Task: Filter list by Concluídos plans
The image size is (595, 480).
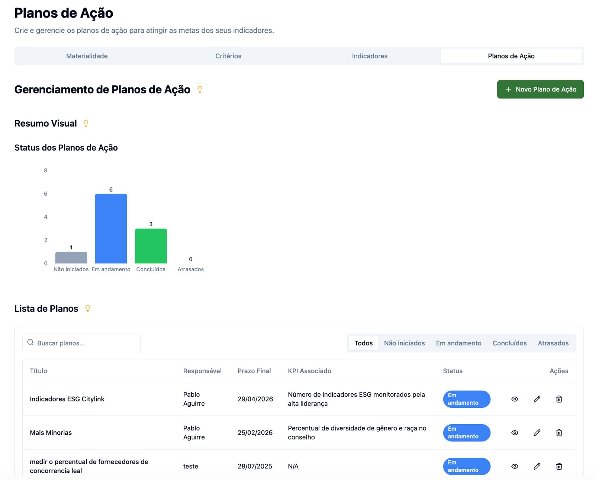Action: (x=509, y=343)
